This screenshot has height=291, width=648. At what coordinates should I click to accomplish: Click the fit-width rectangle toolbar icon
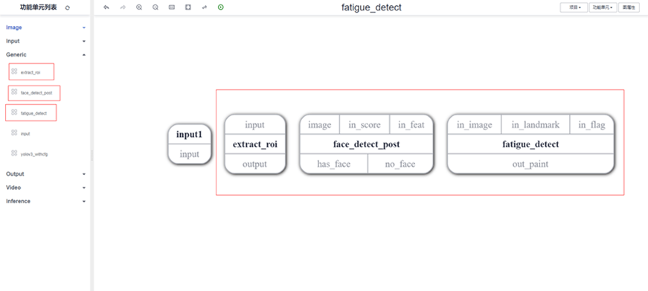[x=172, y=7]
